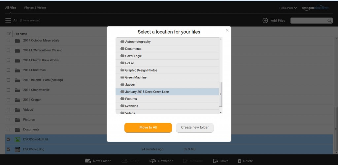Screen dimensions: 338x165
Task: Click the Download cloud icon
Action: pyautogui.click(x=152, y=161)
